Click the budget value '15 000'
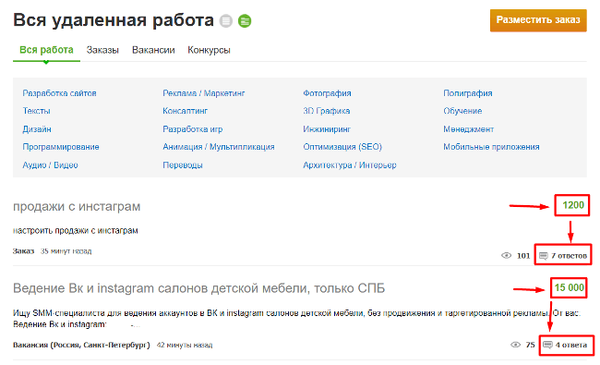 [569, 287]
